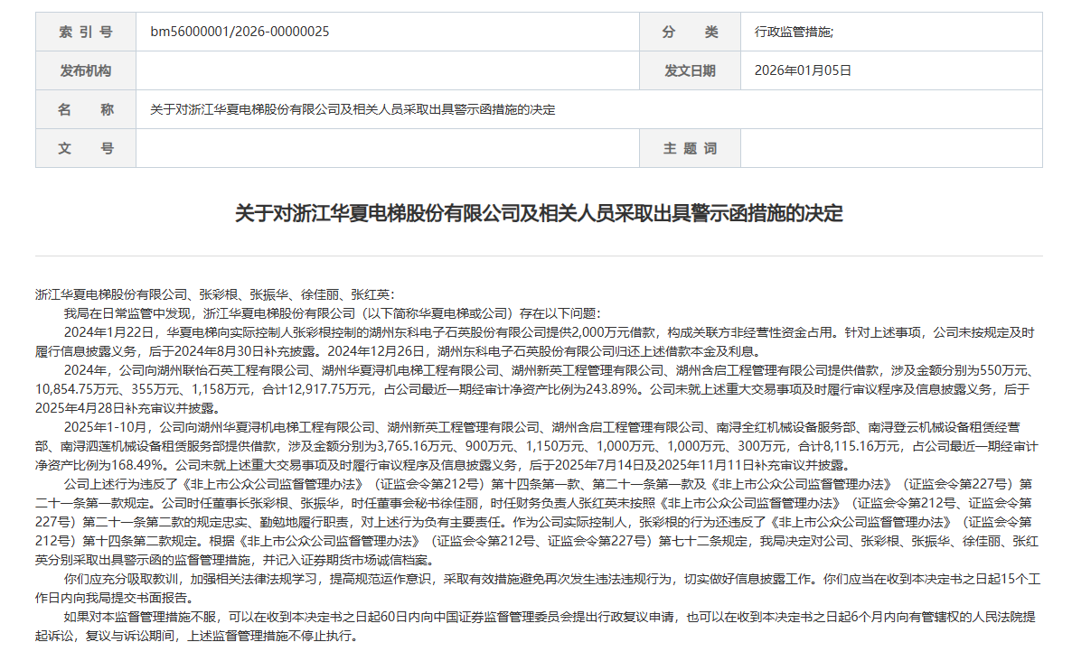
Task: Click the empty 主题词 value cell
Action: (x=891, y=148)
